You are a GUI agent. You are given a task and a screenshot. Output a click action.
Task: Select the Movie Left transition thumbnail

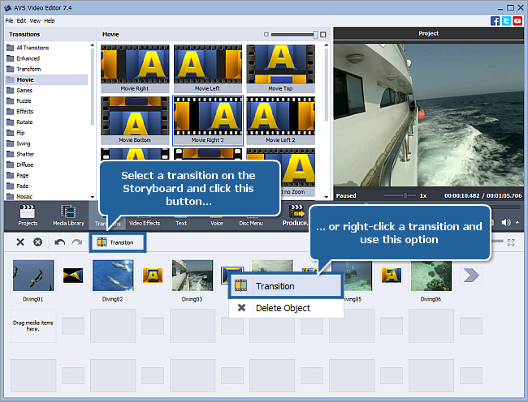pyautogui.click(x=208, y=69)
